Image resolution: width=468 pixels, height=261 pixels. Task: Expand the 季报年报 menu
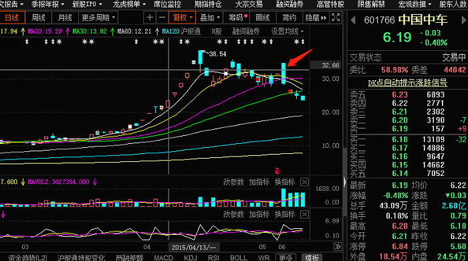point(47,4)
